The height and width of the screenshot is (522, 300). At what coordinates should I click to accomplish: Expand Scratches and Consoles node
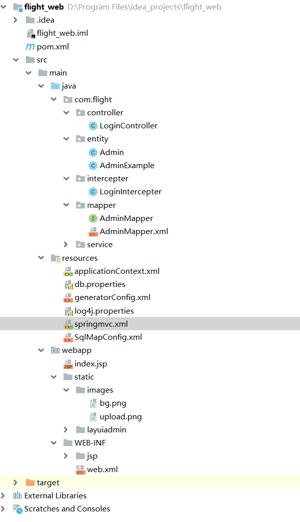(x=3, y=509)
